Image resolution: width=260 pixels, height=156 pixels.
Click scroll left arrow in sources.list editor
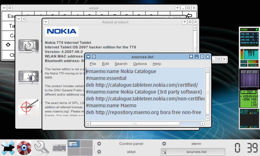click(88, 123)
